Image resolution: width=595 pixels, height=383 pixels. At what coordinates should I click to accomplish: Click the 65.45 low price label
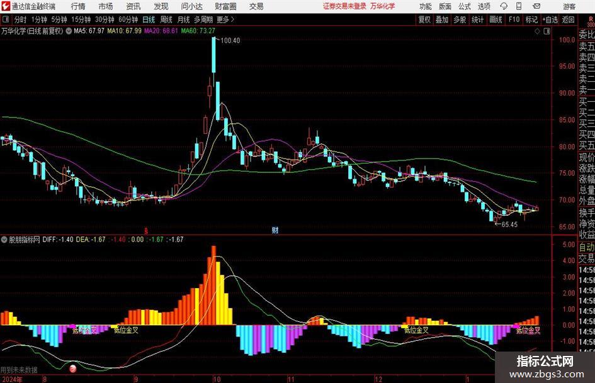coord(509,225)
